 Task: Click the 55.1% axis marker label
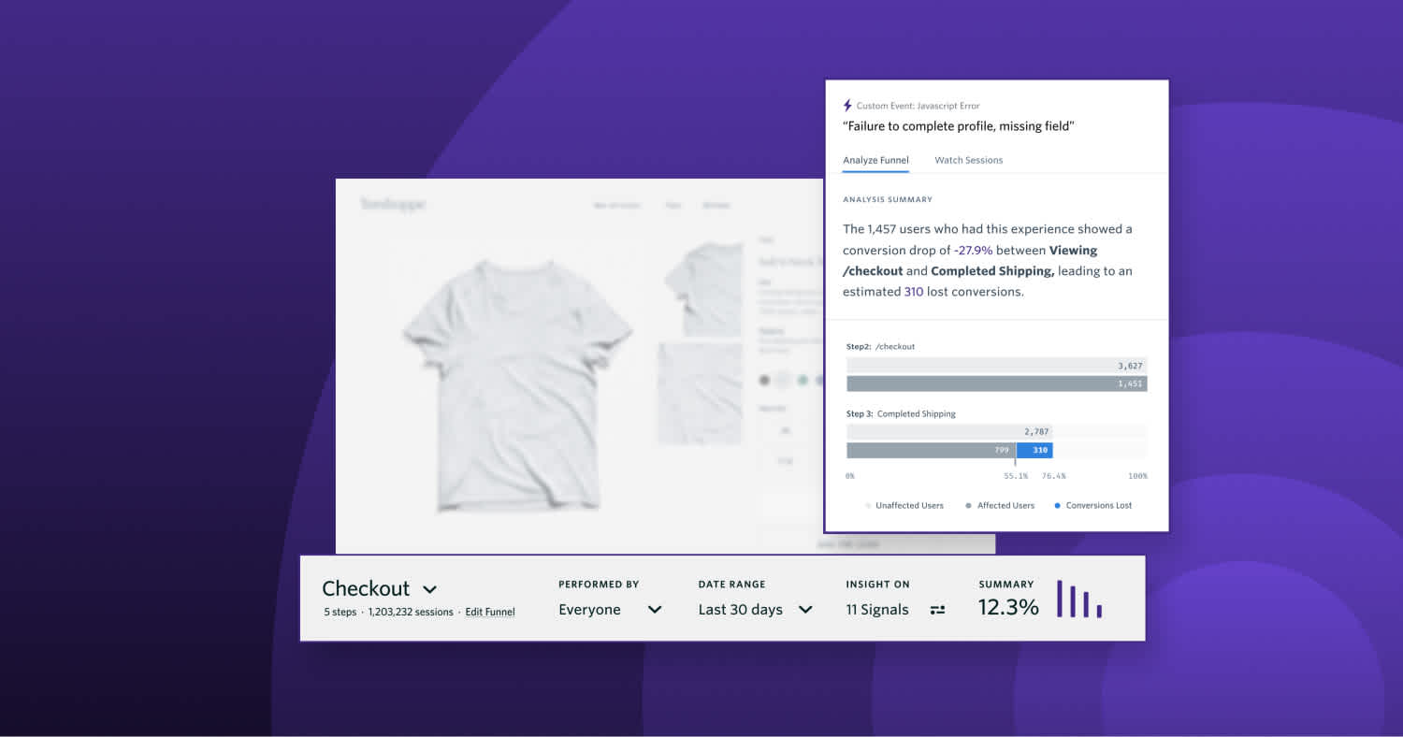click(1016, 476)
